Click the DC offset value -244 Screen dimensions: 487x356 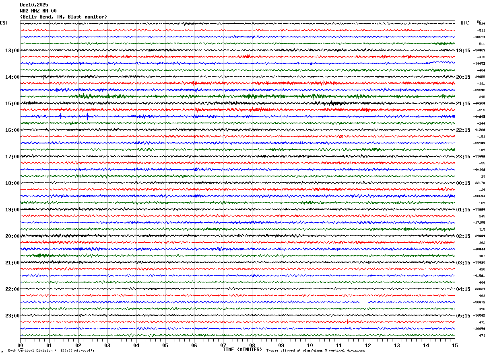[481, 123]
